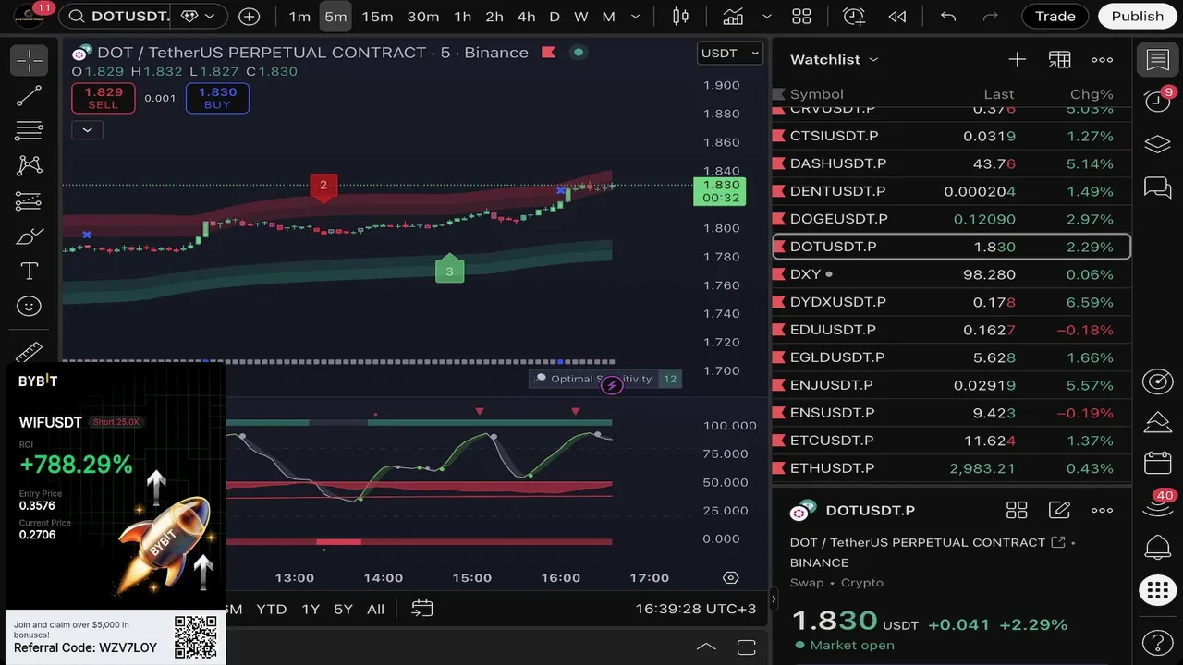Screen dimensions: 1183x665
Task: Select the 15m timeframe
Action: [x=377, y=16]
